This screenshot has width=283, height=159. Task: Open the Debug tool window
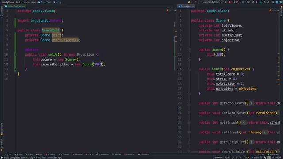coord(50,155)
